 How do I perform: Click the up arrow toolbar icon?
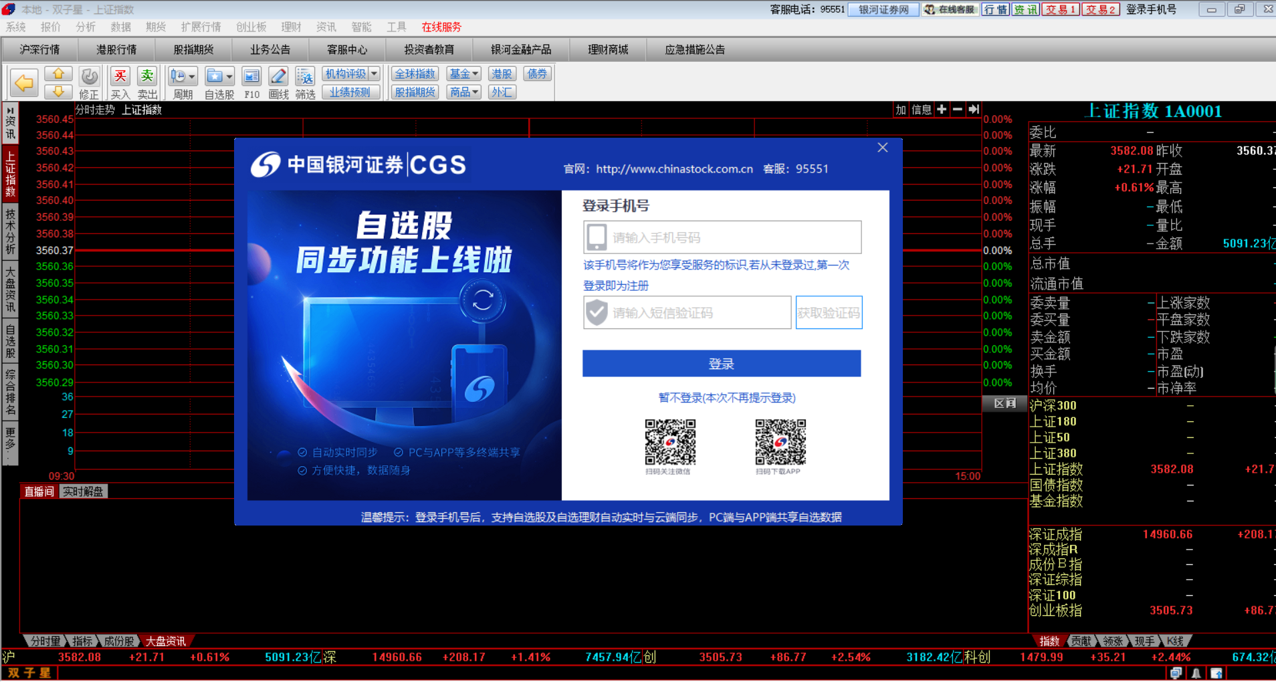click(x=58, y=74)
